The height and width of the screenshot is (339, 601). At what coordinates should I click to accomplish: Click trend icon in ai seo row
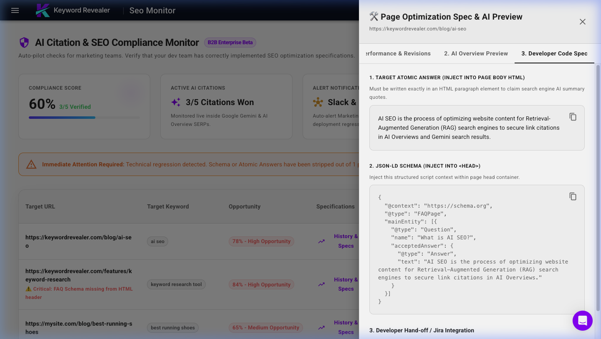[321, 241]
